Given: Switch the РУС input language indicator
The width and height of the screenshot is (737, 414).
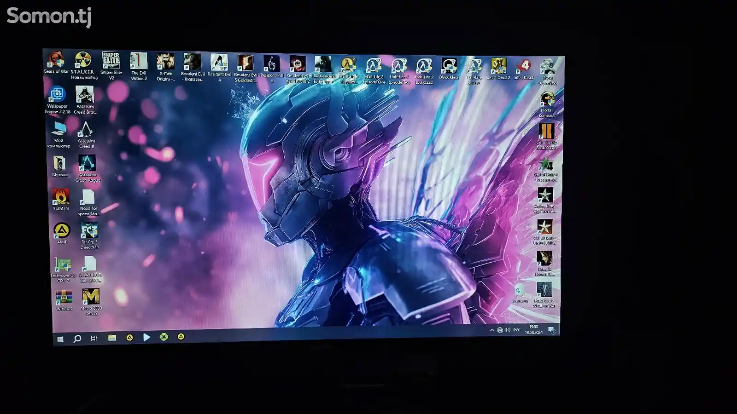Looking at the screenshot, I should pyautogui.click(x=517, y=330).
